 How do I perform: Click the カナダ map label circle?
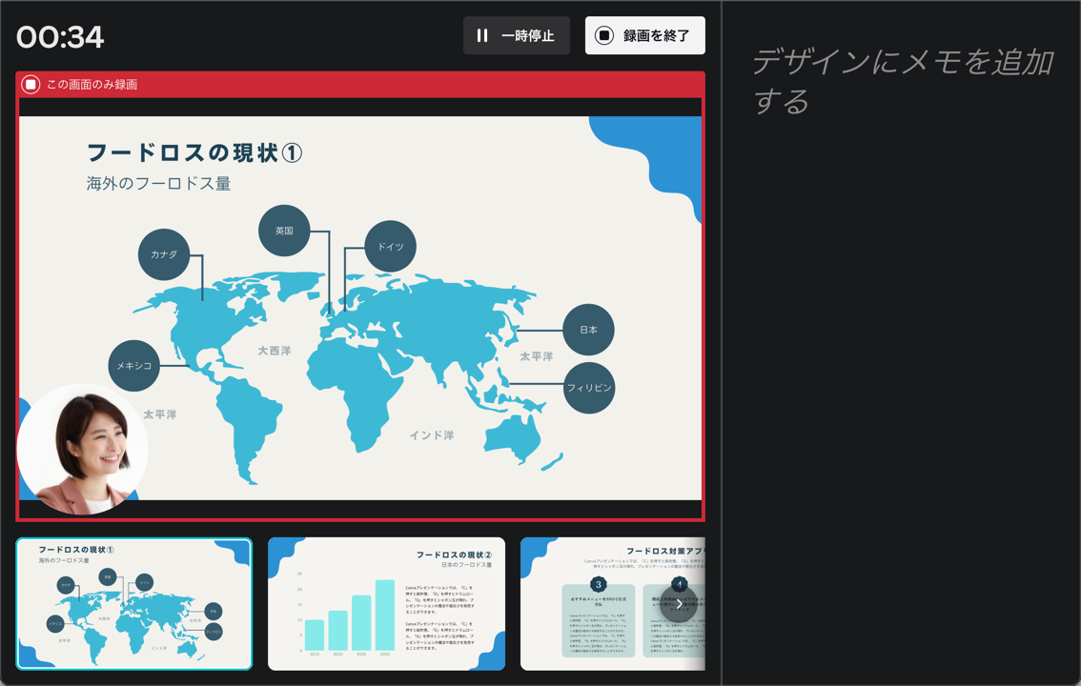164,254
